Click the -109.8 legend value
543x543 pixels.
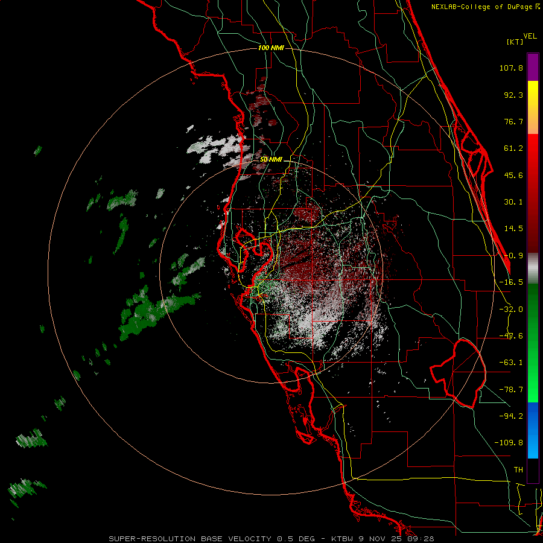pyautogui.click(x=509, y=443)
